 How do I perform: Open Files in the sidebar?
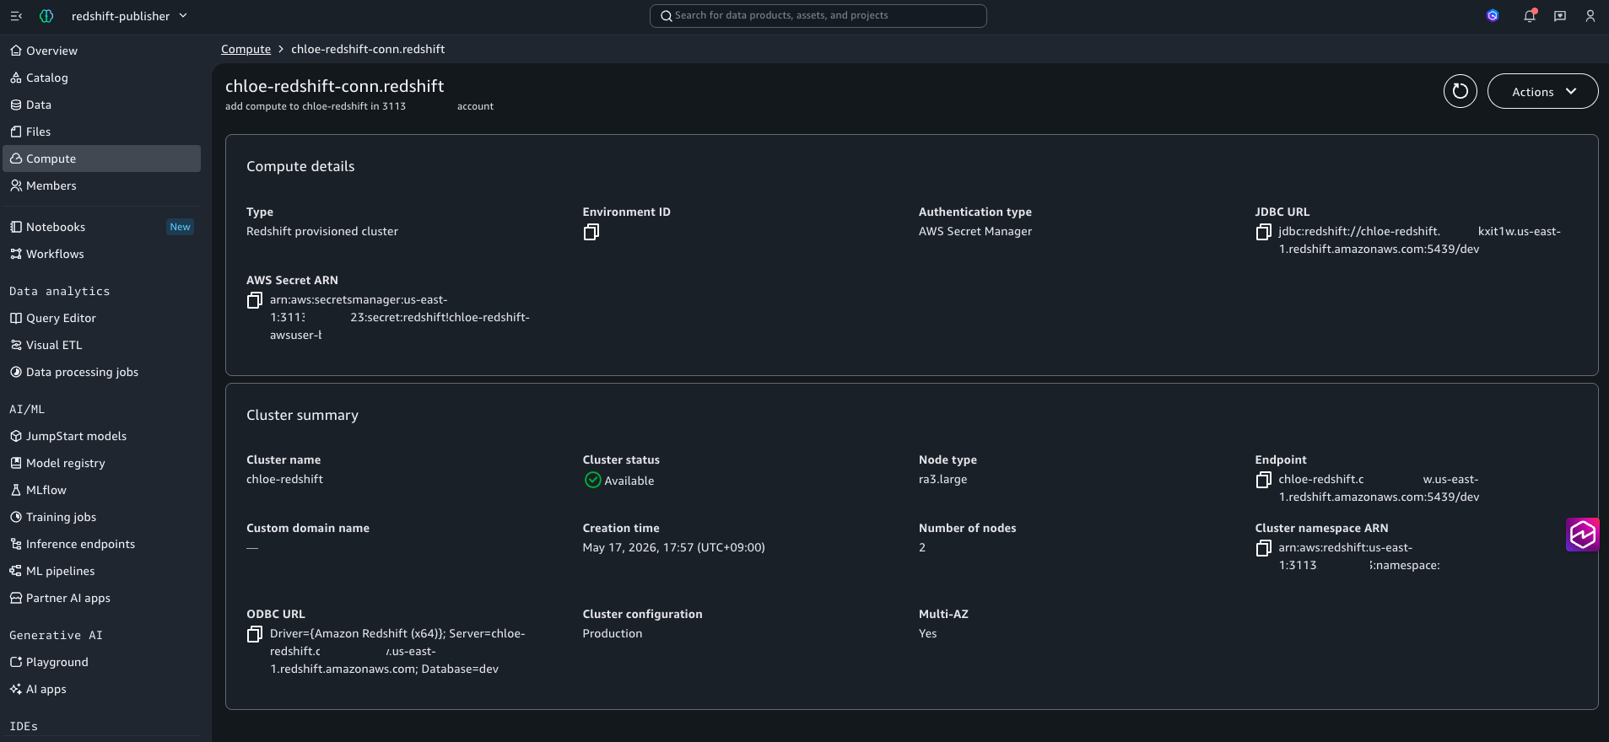click(101, 132)
